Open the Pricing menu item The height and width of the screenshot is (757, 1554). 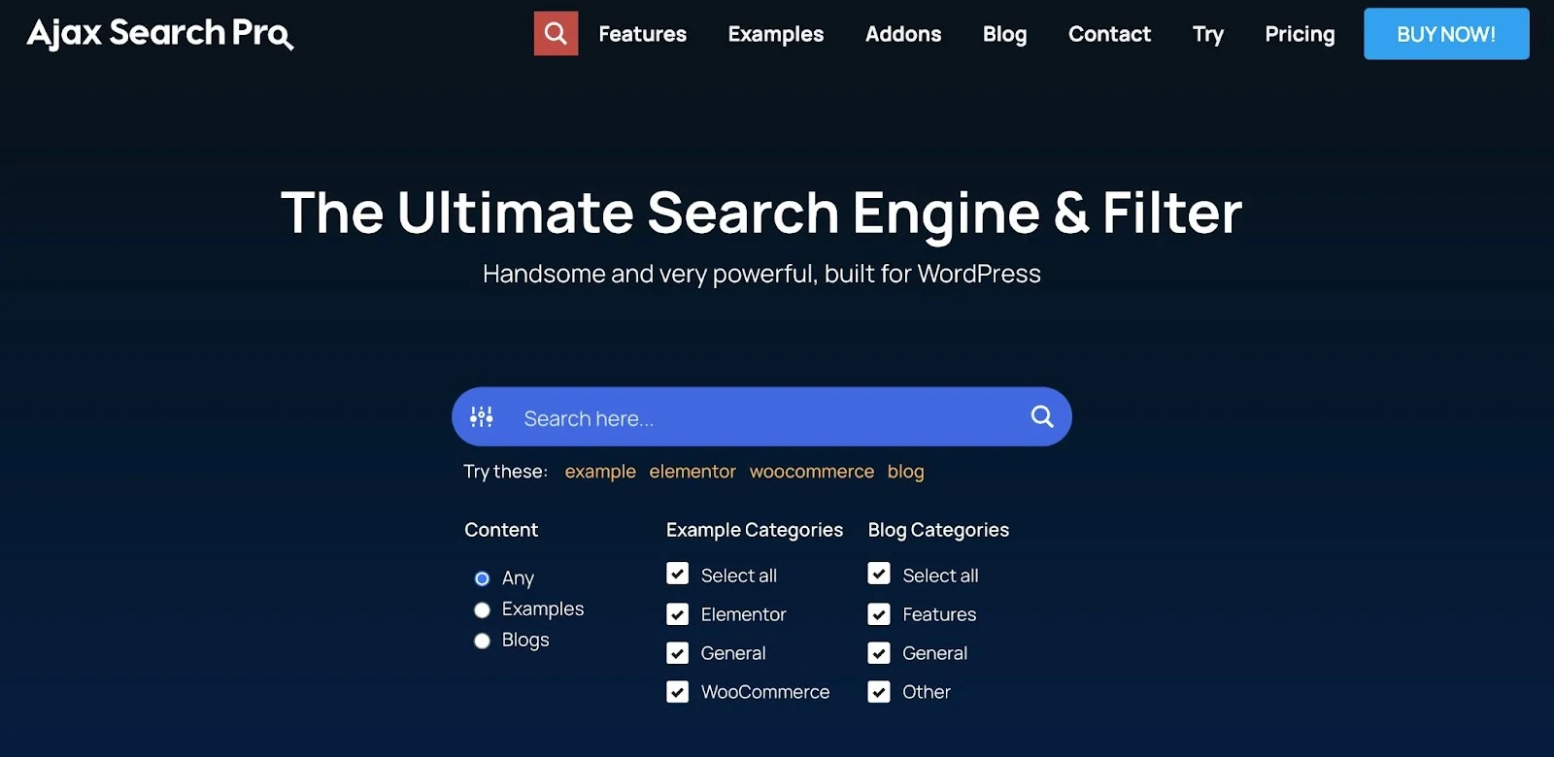[1300, 34]
